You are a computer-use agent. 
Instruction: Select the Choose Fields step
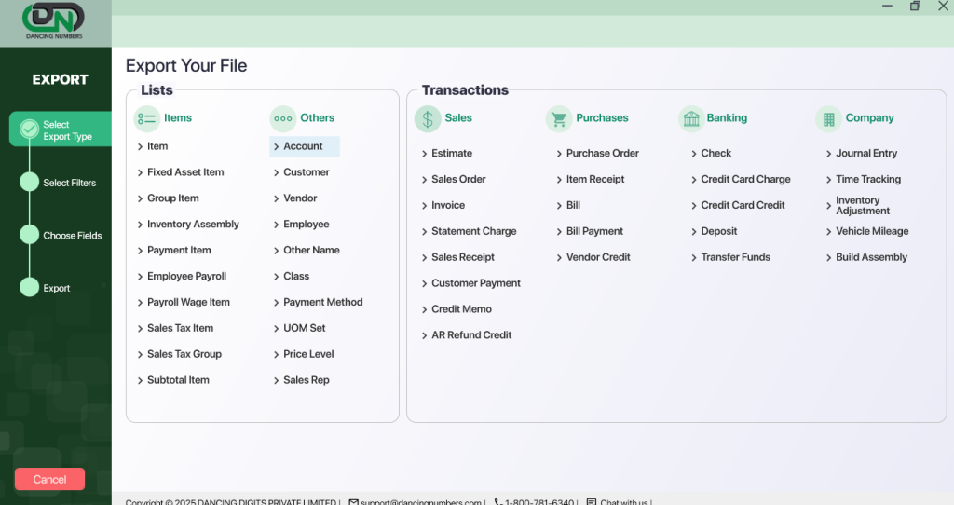click(61, 236)
